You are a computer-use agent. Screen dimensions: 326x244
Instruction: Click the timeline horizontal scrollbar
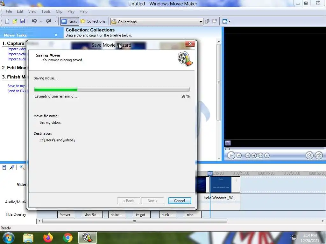tap(135, 221)
